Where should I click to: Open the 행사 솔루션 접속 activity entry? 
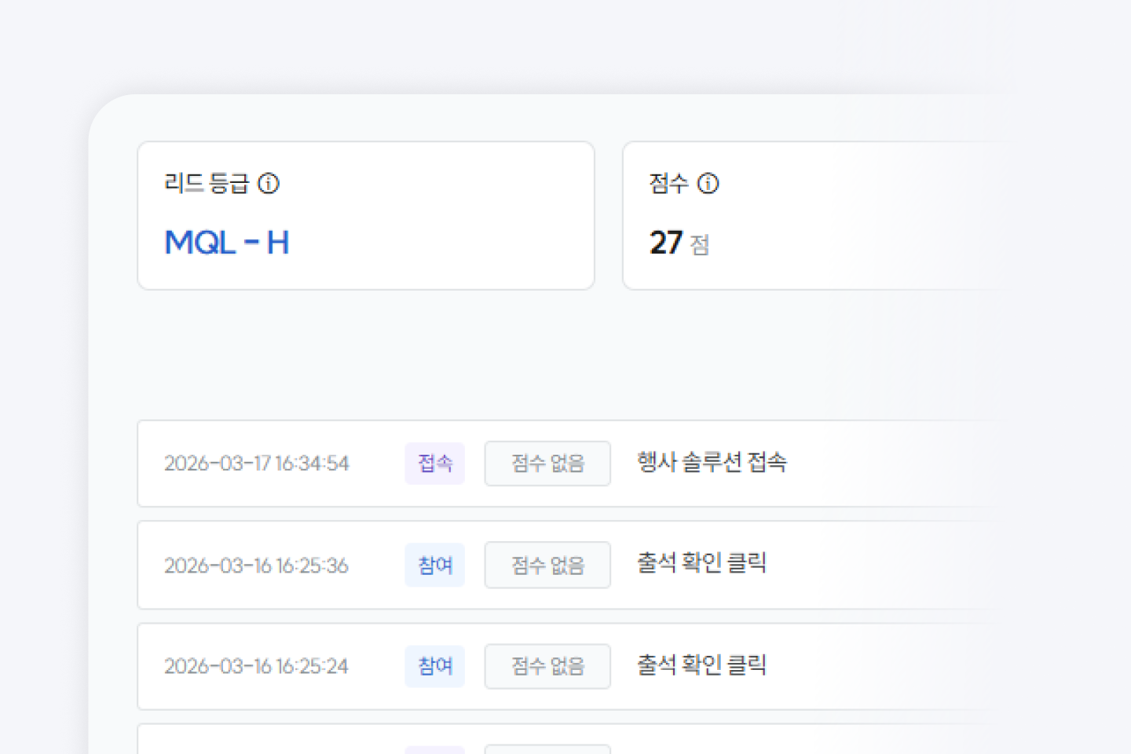coord(711,463)
